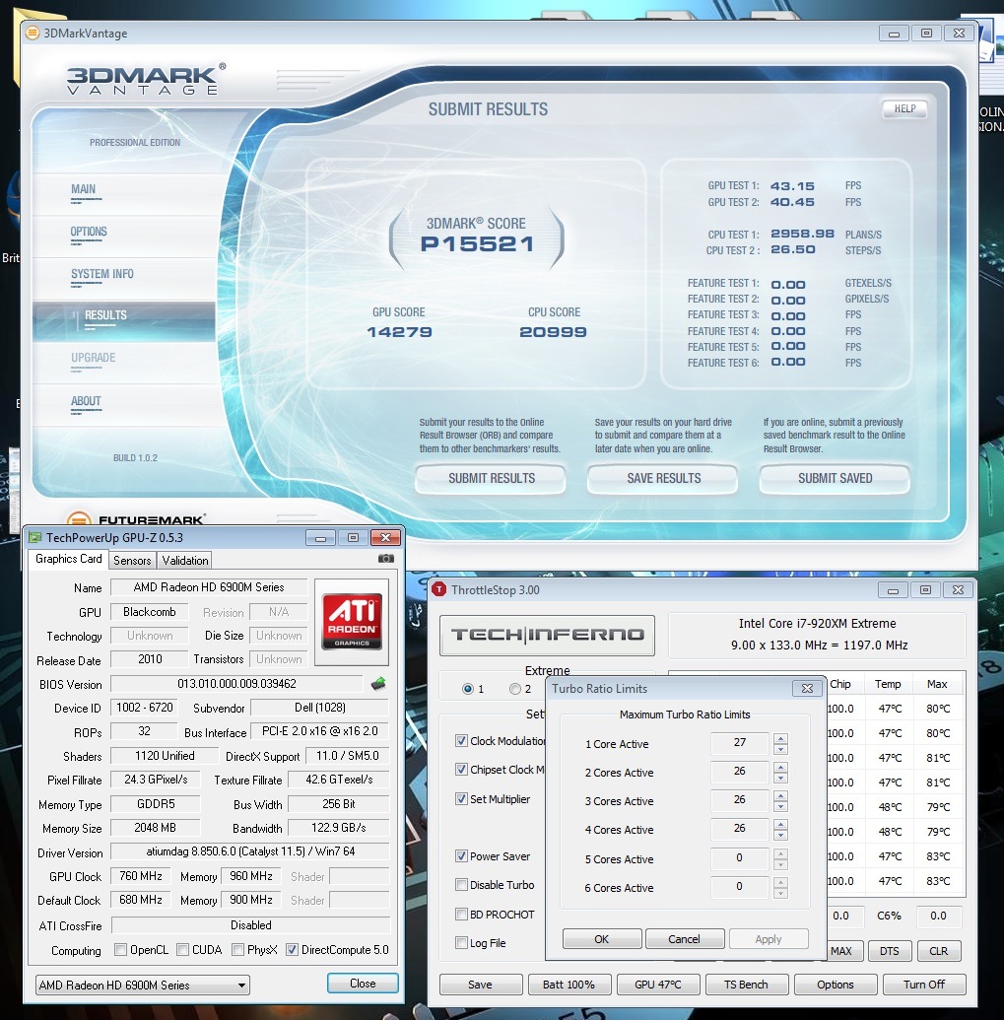Click the 3DMarkVantage title bar icon

click(x=32, y=33)
